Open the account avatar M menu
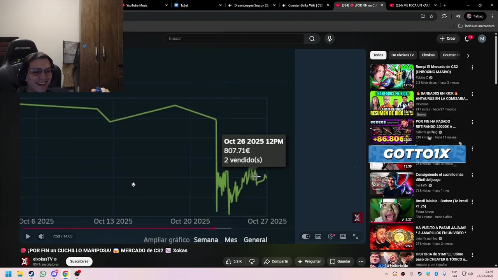The height and width of the screenshot is (280, 498). point(482,38)
